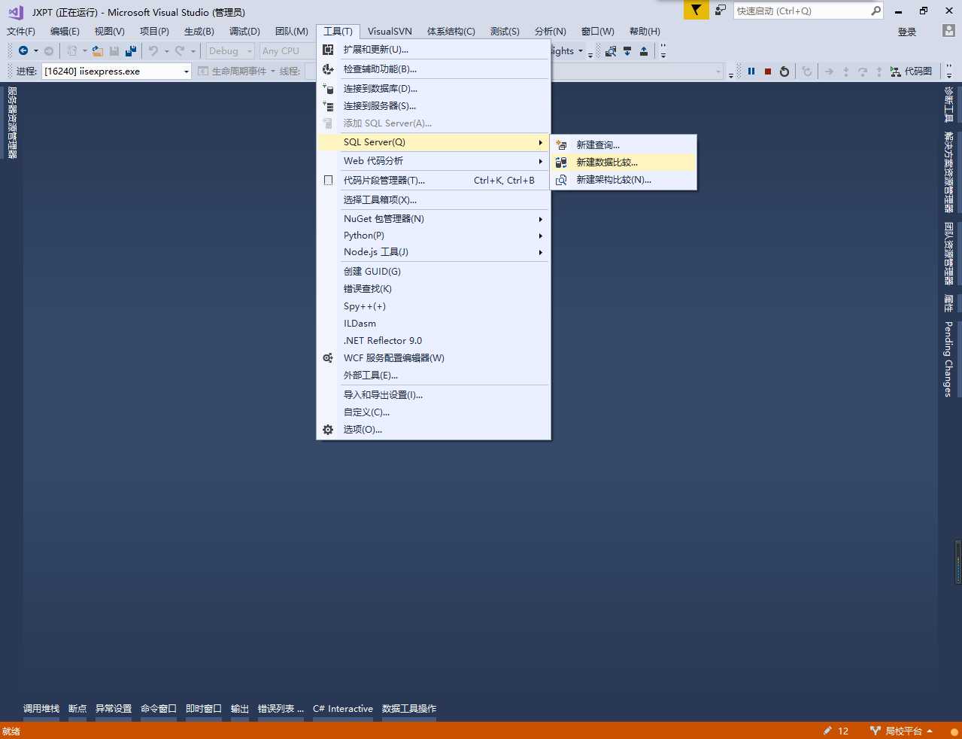Switch to the C# Interactive tab
The width and height of the screenshot is (962, 739).
point(343,709)
